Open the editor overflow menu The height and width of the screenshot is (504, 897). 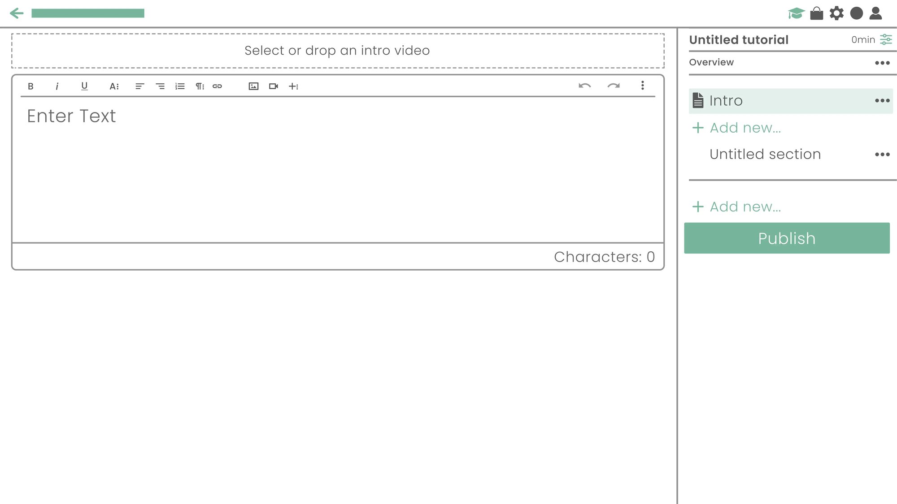tap(643, 86)
